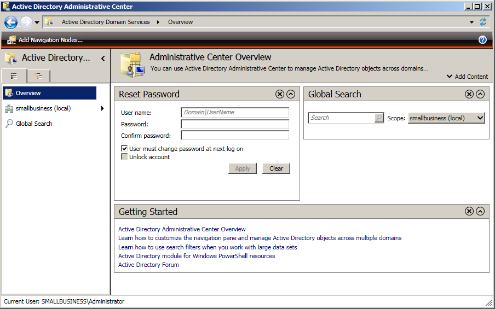Screen dimensions: 495x309
Task: Expand the arrow after Active Directory Domain Services
Action: point(158,22)
